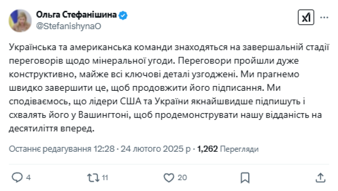This screenshot has height=191, width=338.
Task: Repost the tweet using the retweet icon
Action: click(92, 178)
